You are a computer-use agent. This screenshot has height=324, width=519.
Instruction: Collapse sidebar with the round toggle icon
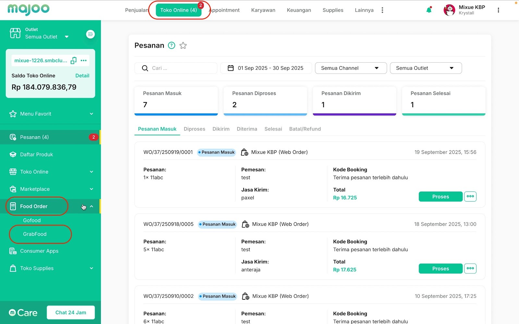(91, 34)
